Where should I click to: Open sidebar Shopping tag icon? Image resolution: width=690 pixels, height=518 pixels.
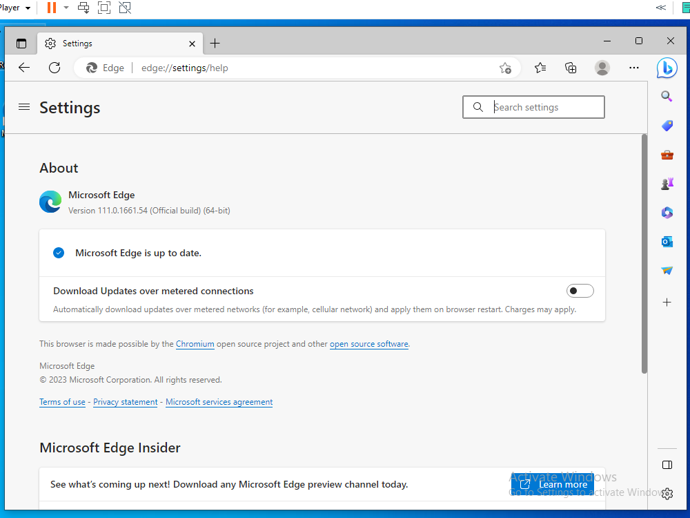click(x=667, y=126)
